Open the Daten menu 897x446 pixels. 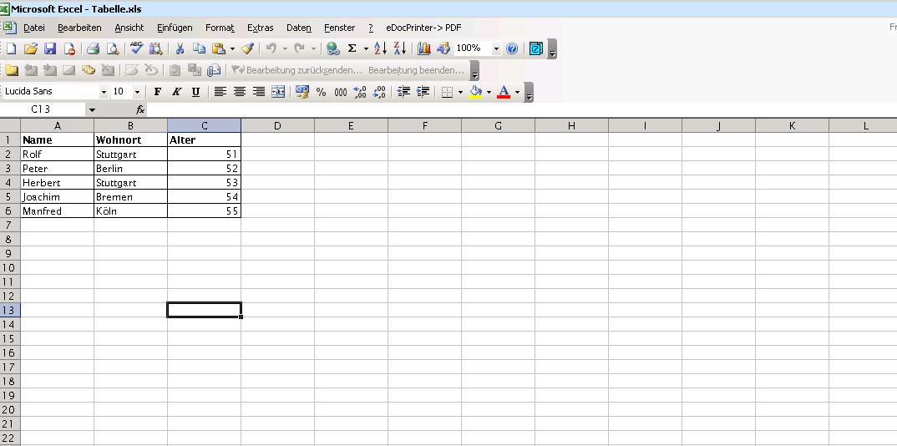coord(298,28)
